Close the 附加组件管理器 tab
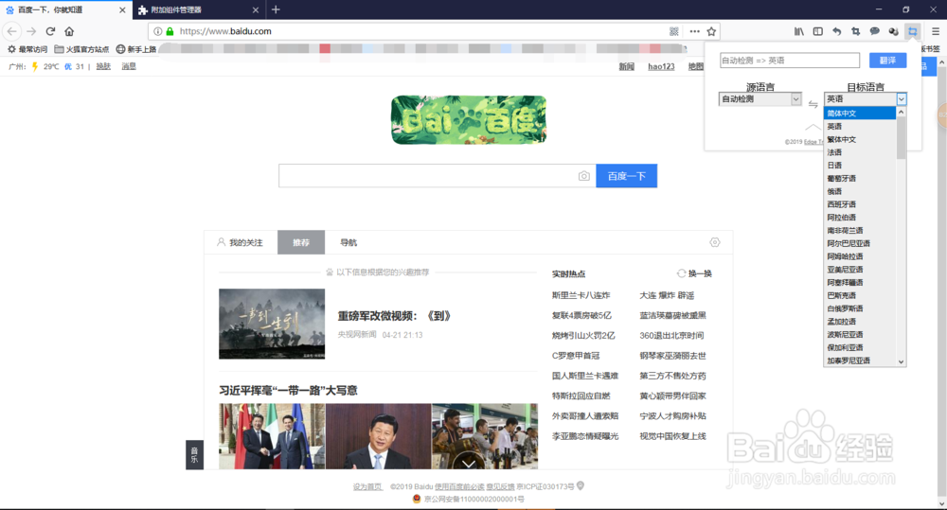The image size is (947, 510). click(x=256, y=9)
